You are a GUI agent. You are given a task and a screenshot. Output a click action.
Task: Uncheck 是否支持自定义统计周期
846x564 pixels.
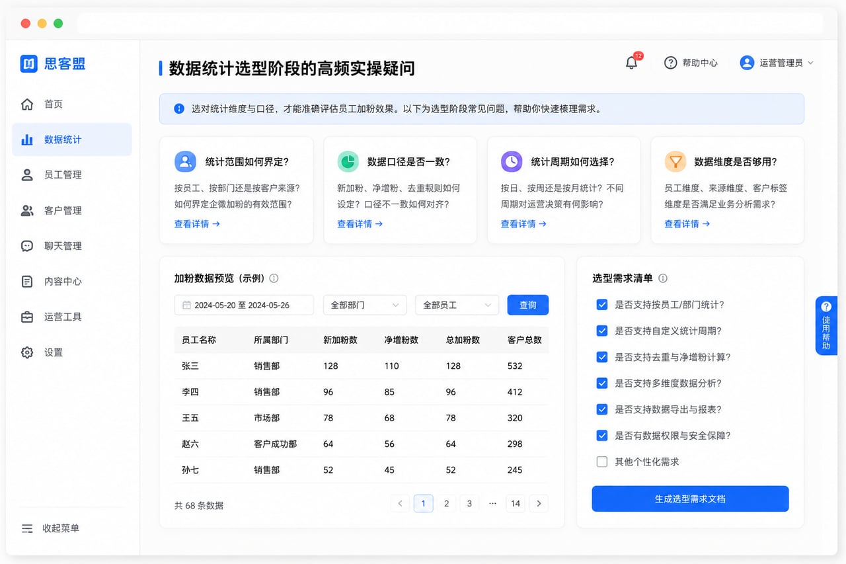pos(602,331)
